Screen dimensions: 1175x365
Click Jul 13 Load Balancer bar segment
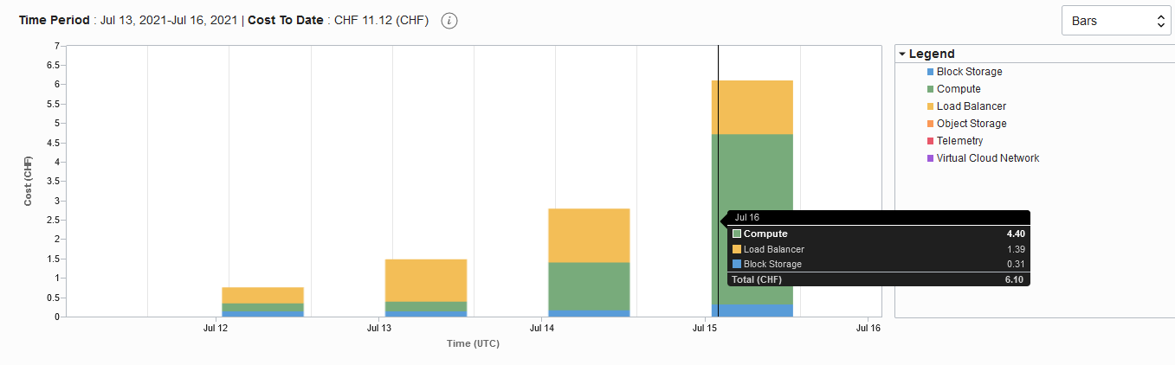click(425, 280)
